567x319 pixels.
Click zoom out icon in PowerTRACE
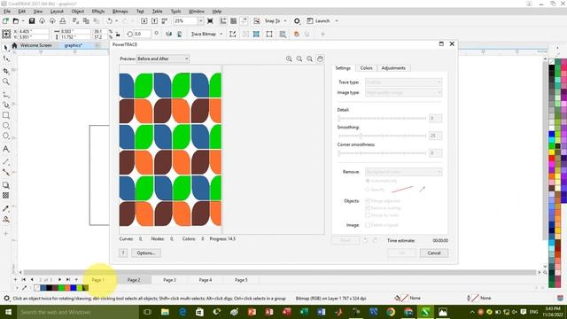[299, 58]
